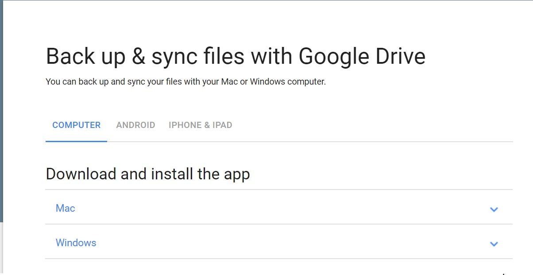Image resolution: width=533 pixels, height=275 pixels.
Task: Expand the Windows section chevron
Action: (x=494, y=244)
